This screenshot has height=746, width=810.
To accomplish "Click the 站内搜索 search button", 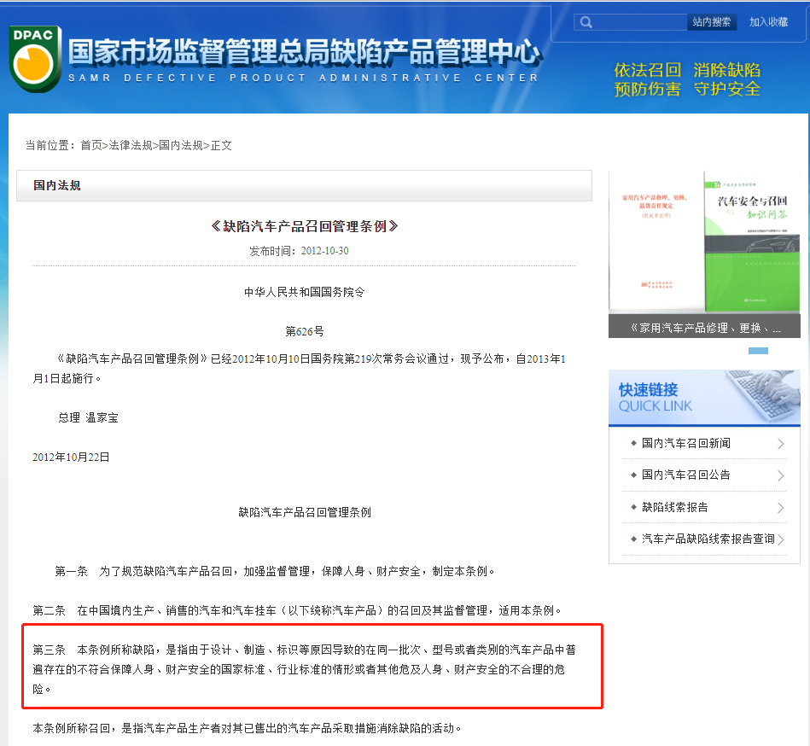I will tap(711, 22).
